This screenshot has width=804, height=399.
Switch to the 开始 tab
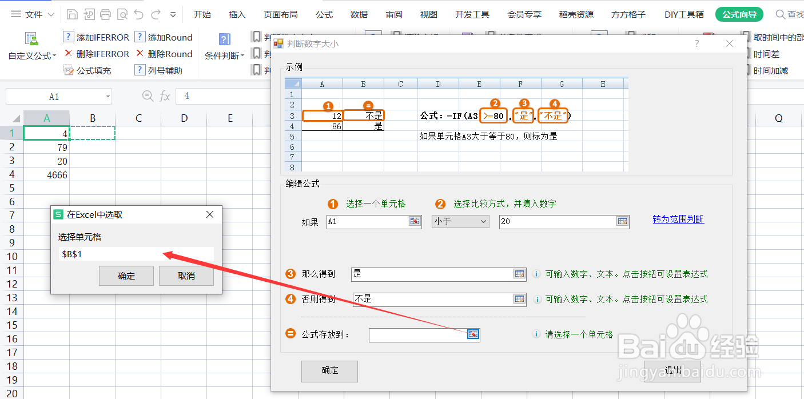click(x=202, y=14)
